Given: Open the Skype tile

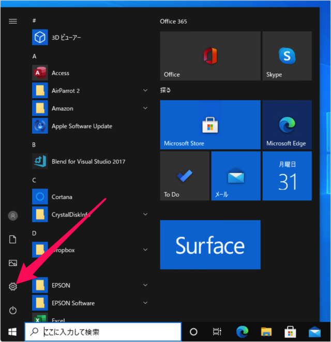Looking at the screenshot, I should click(x=287, y=56).
